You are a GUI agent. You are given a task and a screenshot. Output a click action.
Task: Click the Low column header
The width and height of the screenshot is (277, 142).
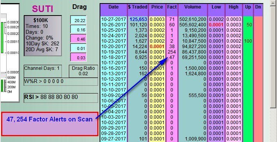216,10
